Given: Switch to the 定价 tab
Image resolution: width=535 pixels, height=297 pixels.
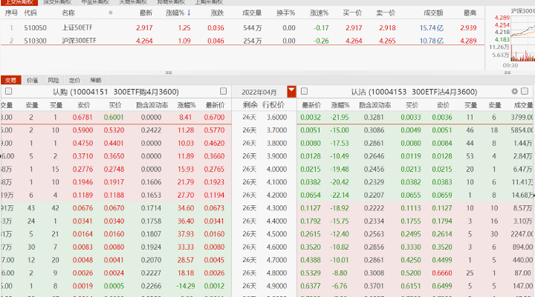Looking at the screenshot, I should click(x=74, y=80).
